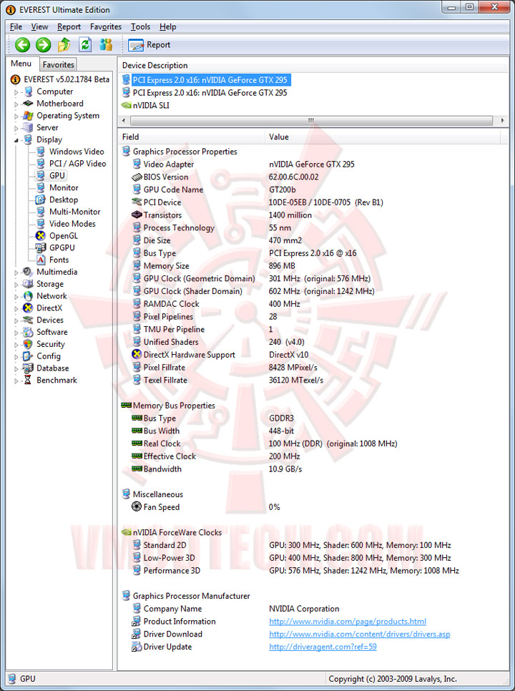
Task: Open the nvidia.com drivers.asp link
Action: pyautogui.click(x=360, y=634)
